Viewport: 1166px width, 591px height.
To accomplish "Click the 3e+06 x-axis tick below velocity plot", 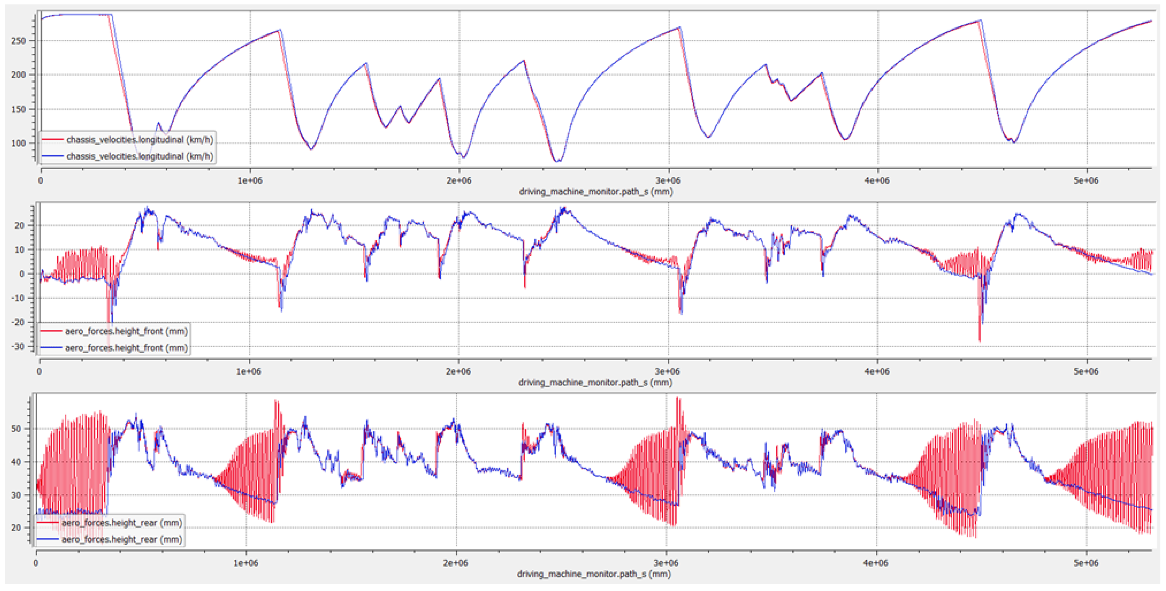I will click(668, 181).
